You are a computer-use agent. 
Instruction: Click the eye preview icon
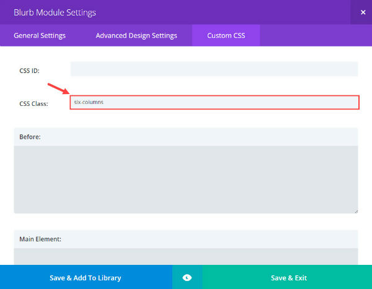click(187, 277)
